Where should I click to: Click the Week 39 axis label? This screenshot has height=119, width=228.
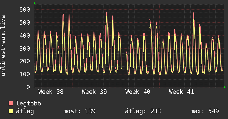coord(94,92)
